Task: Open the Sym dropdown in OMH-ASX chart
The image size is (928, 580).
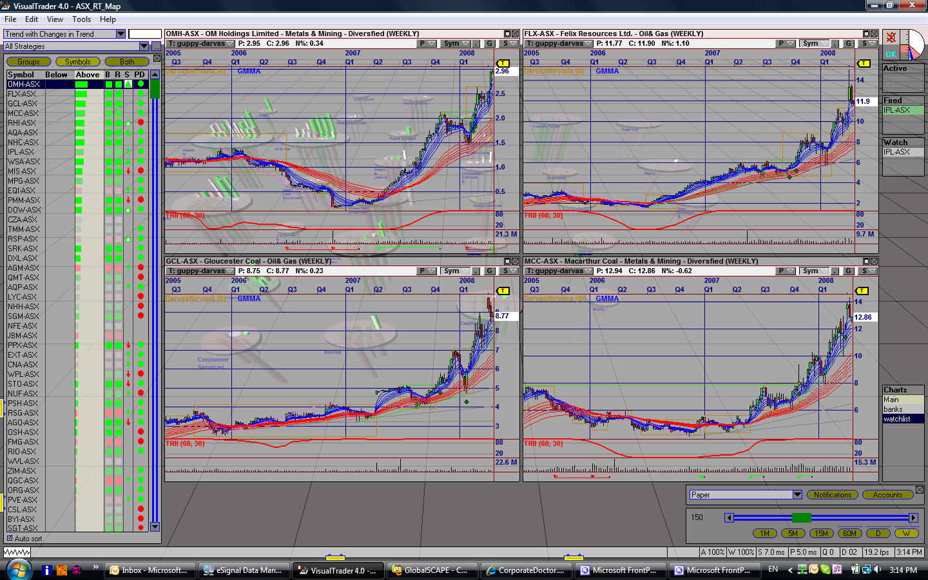Action: click(456, 44)
